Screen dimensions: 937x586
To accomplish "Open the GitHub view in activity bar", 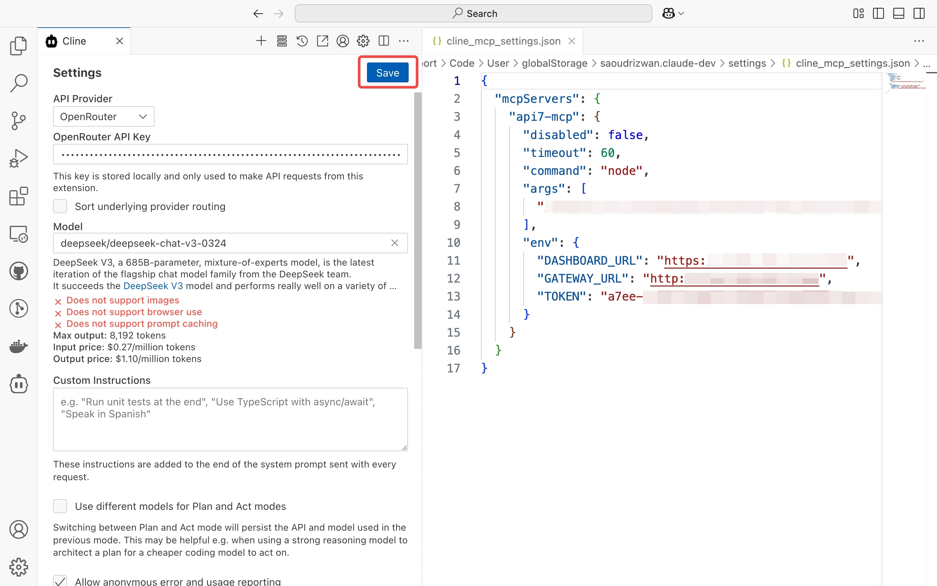I will click(18, 271).
